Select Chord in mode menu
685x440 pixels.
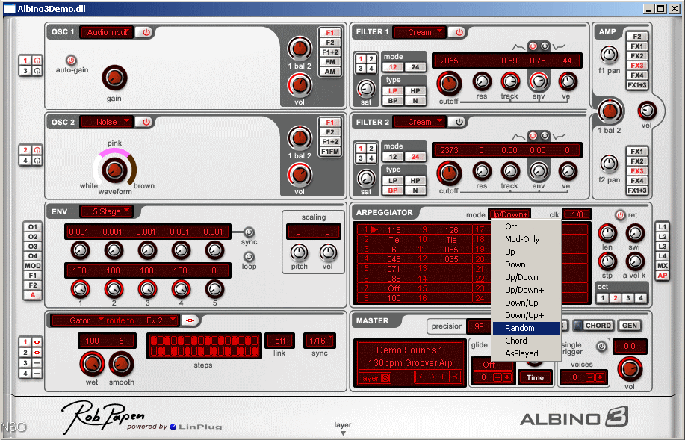[527, 341]
